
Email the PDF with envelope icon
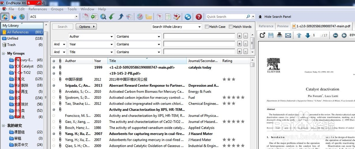pos(288,35)
